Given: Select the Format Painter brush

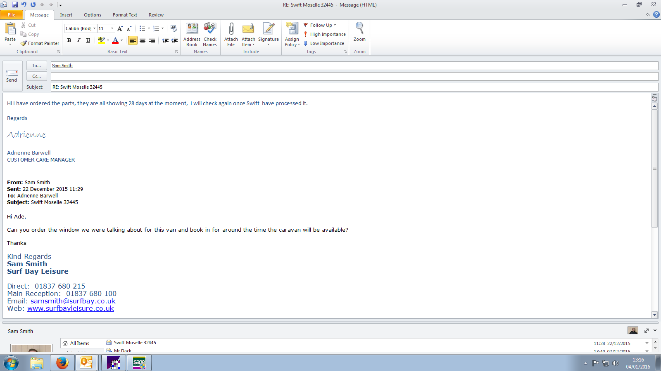Looking at the screenshot, I should 40,43.
